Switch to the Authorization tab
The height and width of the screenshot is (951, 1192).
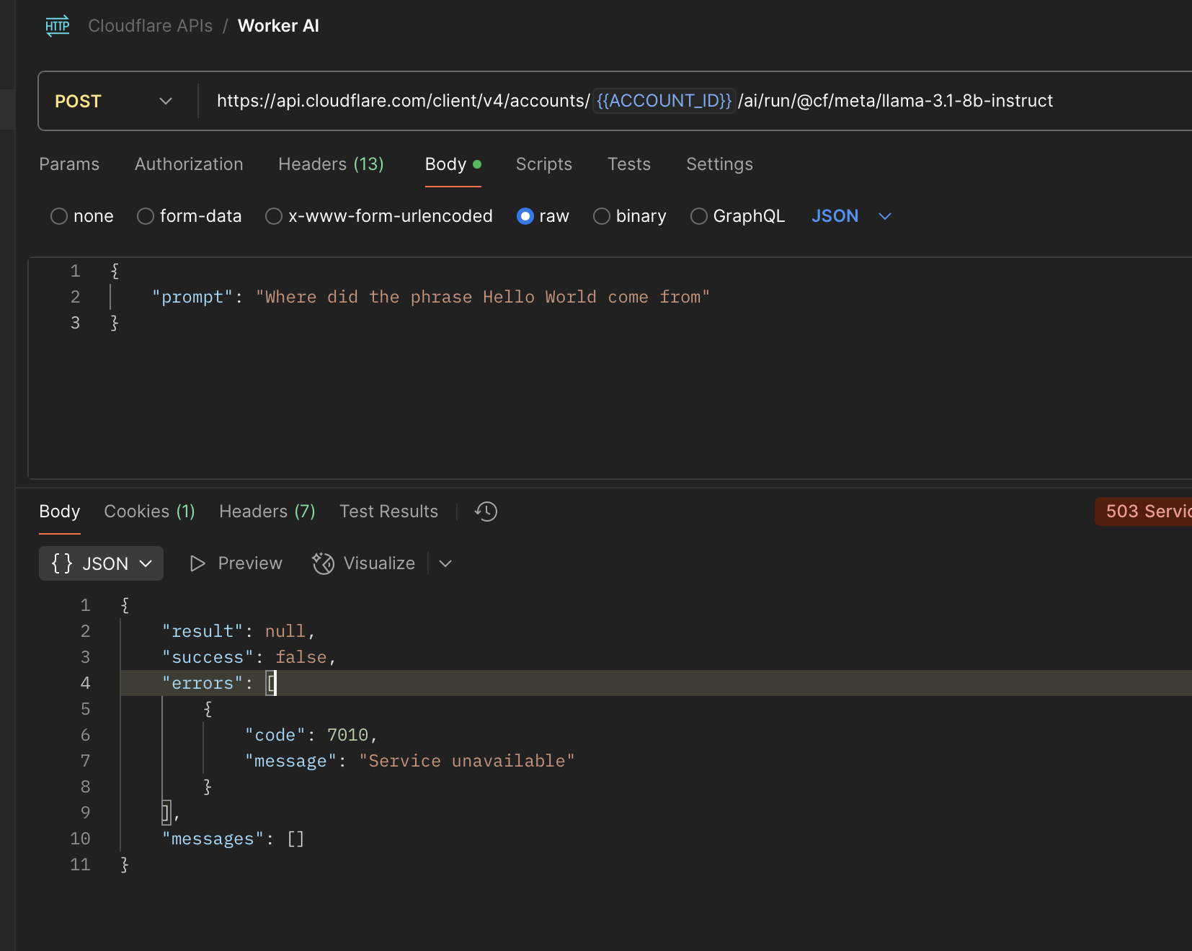(189, 164)
